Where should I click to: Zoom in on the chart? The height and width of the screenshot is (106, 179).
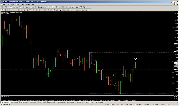63,7
